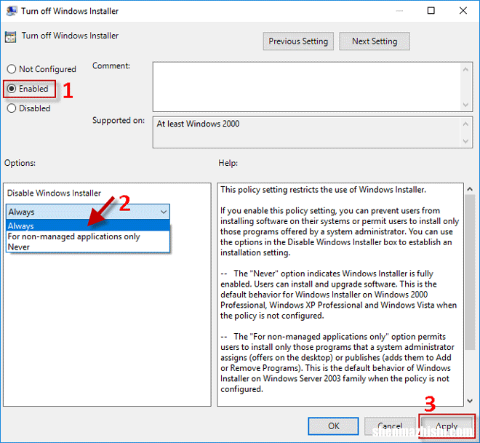
Task: Click the policy setting icon beside heading
Action: (11, 37)
